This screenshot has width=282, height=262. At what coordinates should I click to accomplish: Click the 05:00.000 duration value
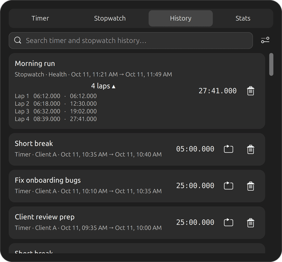195,149
